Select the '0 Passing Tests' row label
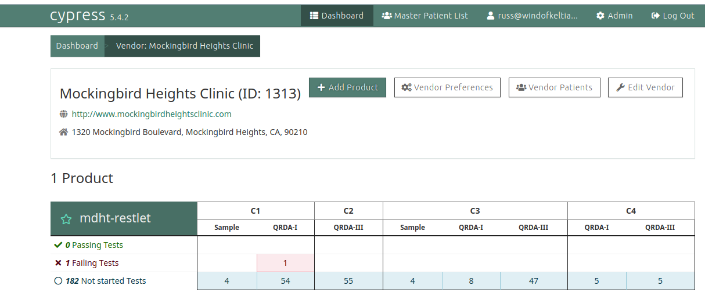The image size is (705, 300). pos(94,245)
